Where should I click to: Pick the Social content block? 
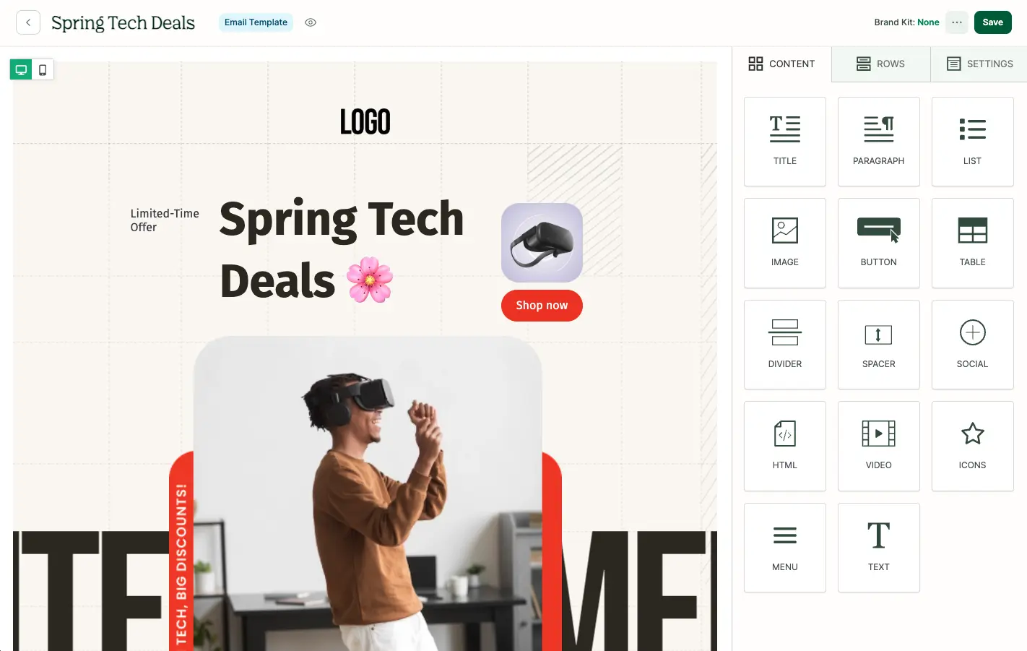[973, 345]
